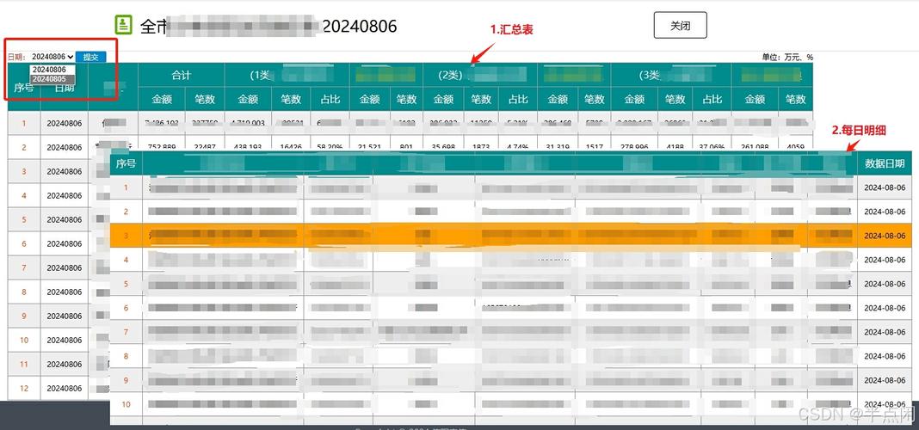Click the (3类 group header
The height and width of the screenshot is (430, 919).
671,75
